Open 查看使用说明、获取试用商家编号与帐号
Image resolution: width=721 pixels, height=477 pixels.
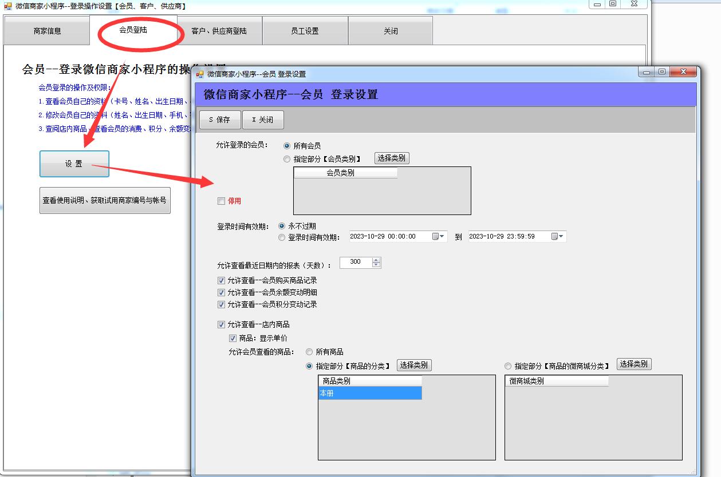(x=105, y=201)
